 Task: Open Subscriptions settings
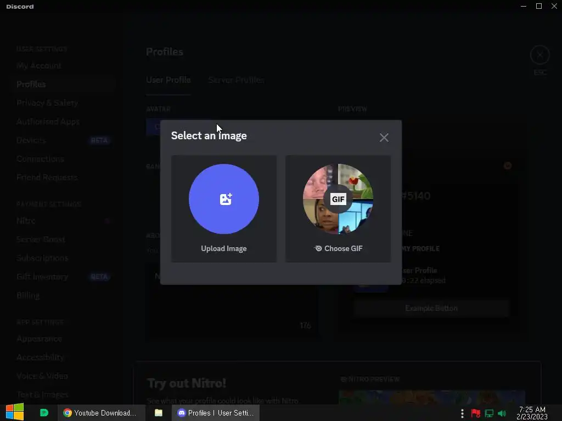[x=42, y=258]
